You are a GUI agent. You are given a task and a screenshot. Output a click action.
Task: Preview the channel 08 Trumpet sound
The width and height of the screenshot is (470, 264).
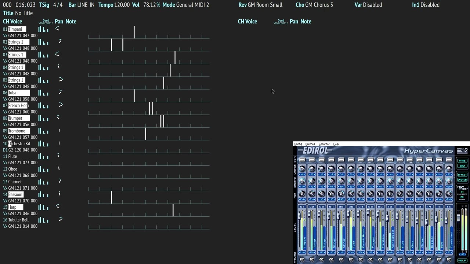[x=371, y=260]
